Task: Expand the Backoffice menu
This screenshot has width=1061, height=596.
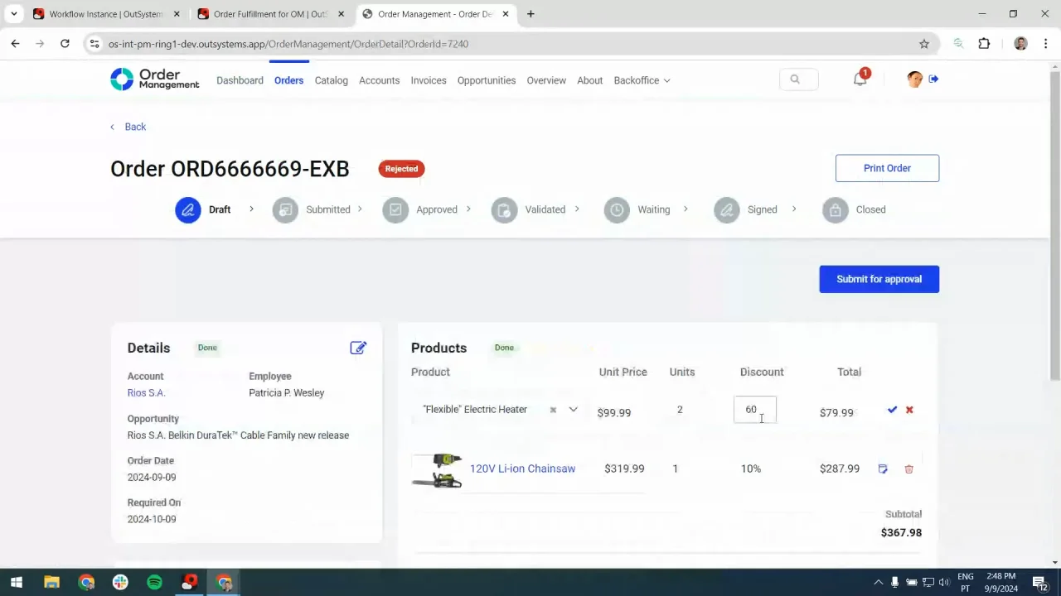Action: coord(642,80)
